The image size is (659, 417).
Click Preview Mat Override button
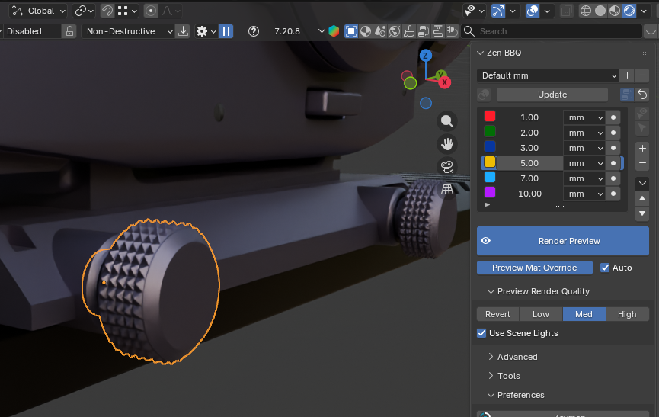(535, 268)
